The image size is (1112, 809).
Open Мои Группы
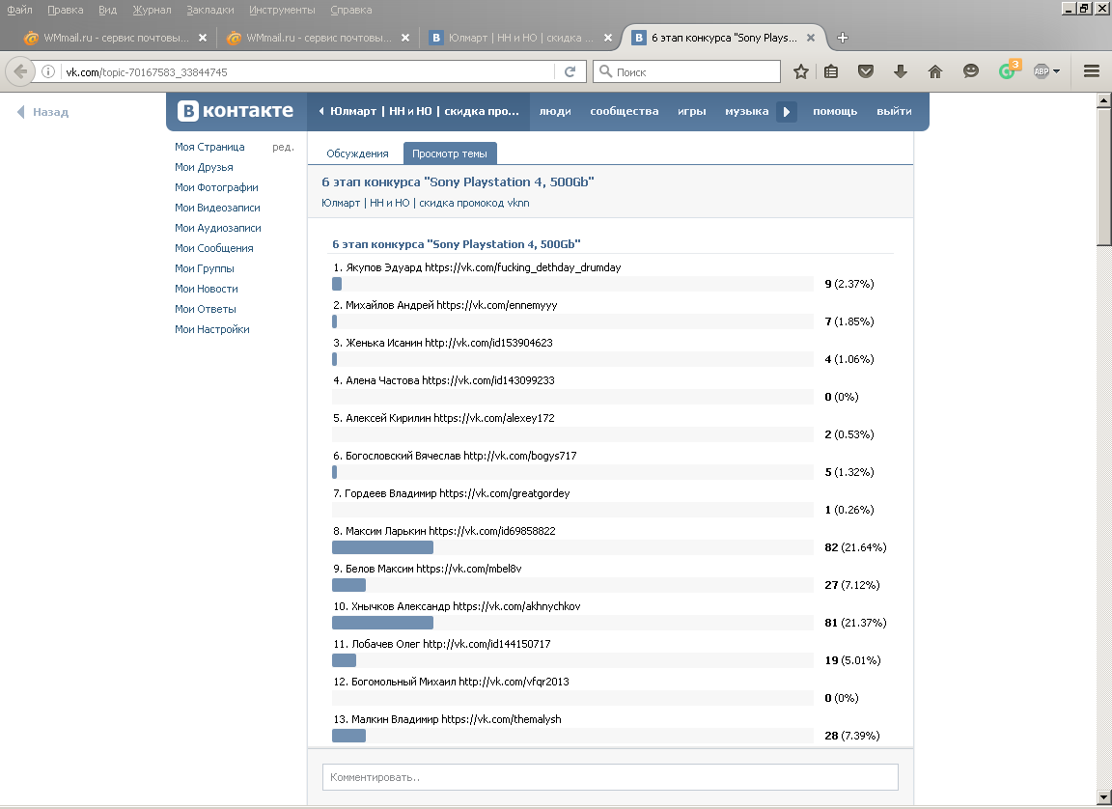pyautogui.click(x=205, y=268)
